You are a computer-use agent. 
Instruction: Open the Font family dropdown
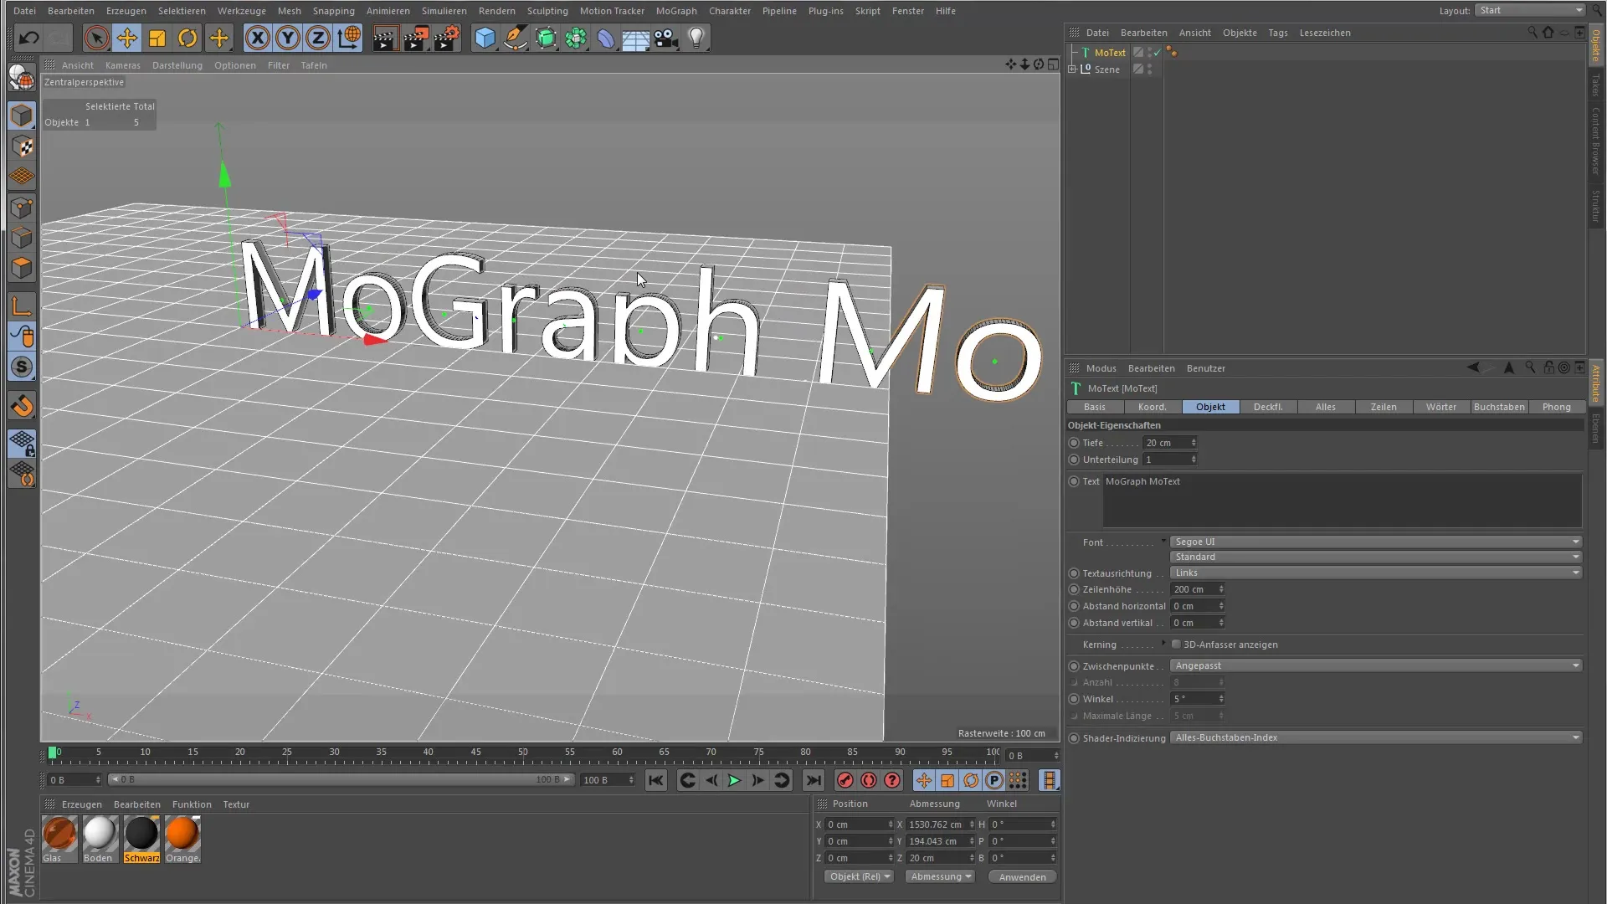1375,542
